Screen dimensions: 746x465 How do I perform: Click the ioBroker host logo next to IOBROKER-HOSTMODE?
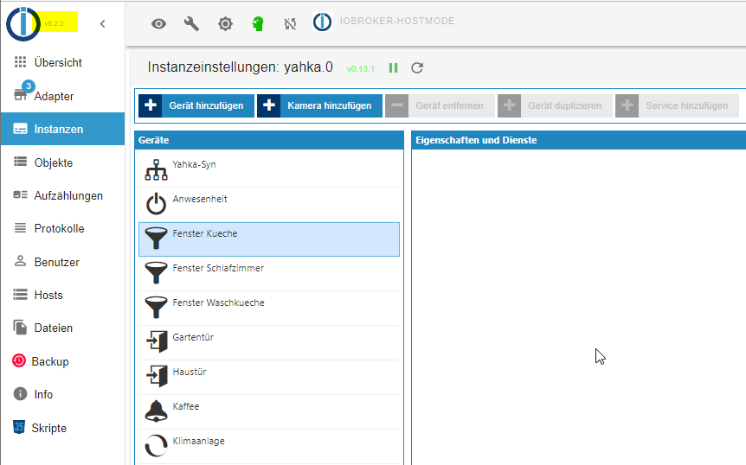tap(322, 22)
